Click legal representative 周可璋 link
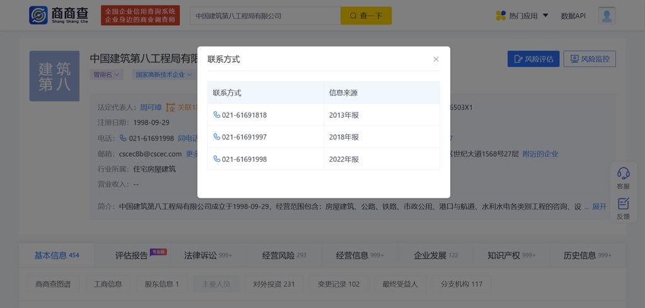The image size is (645, 308). click(x=151, y=108)
